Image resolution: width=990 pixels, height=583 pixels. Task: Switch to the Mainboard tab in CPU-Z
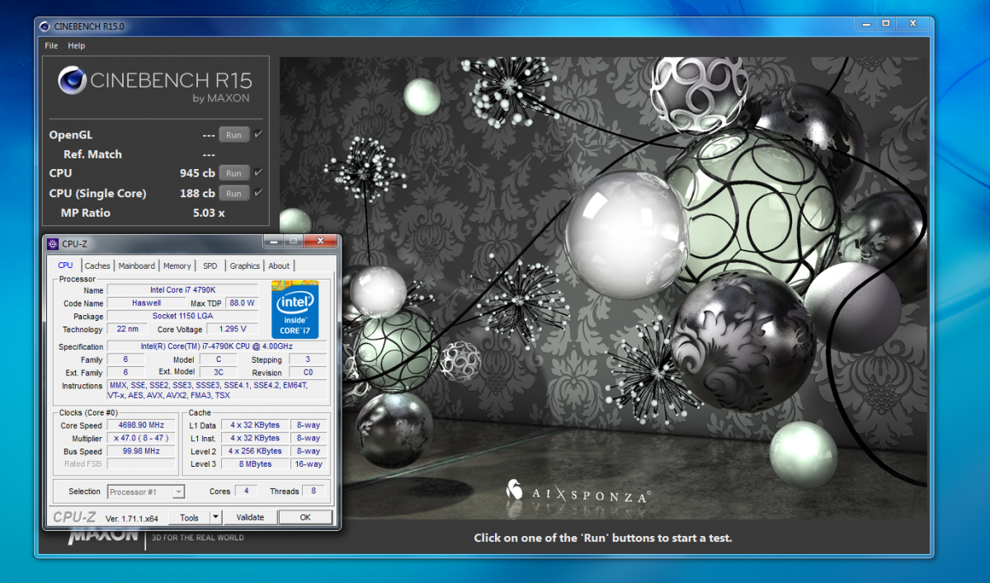click(x=136, y=266)
